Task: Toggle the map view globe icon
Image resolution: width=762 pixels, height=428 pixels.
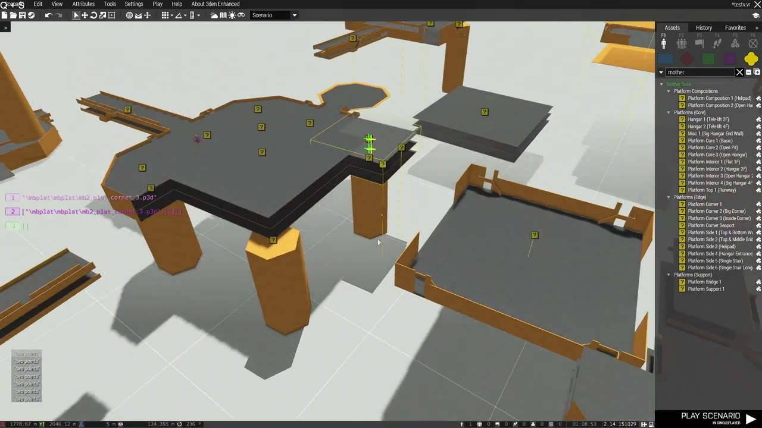Action: coord(129,15)
